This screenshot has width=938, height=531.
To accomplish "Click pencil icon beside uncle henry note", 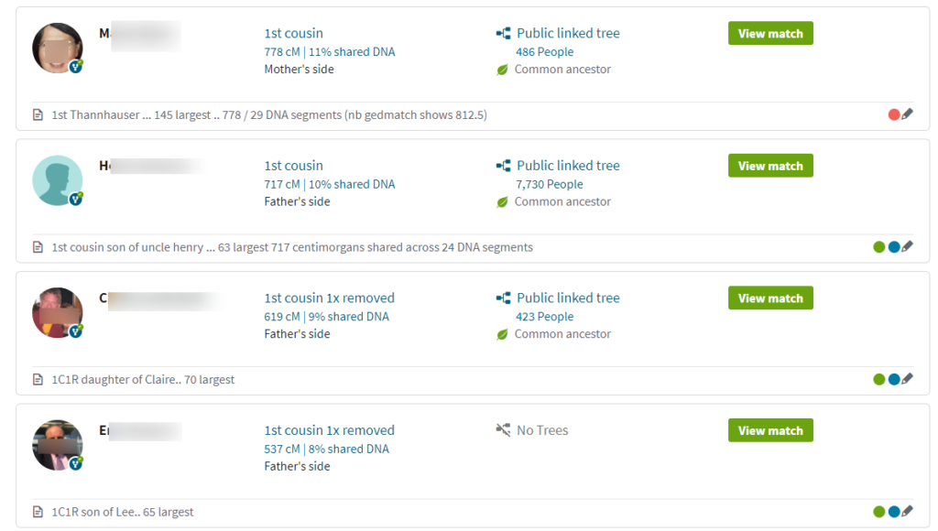I will pyautogui.click(x=908, y=246).
